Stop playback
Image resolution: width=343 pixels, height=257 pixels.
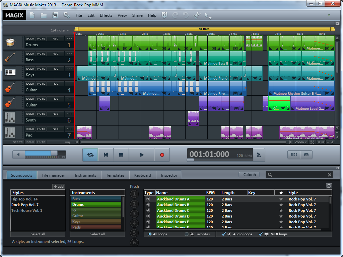(x=121, y=155)
